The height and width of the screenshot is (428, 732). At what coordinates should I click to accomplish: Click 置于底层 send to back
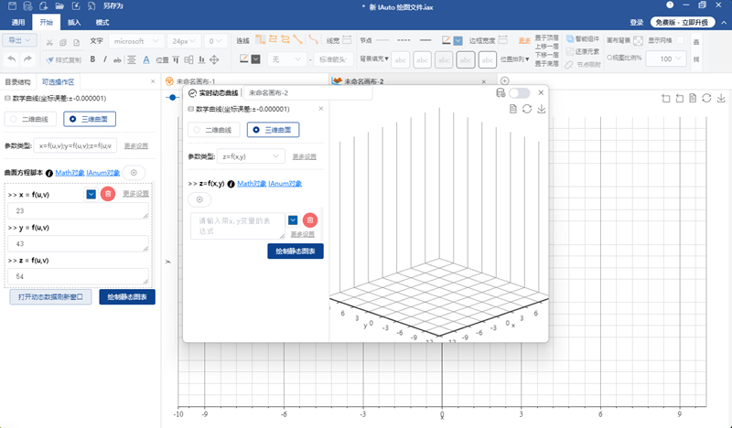pyautogui.click(x=546, y=63)
